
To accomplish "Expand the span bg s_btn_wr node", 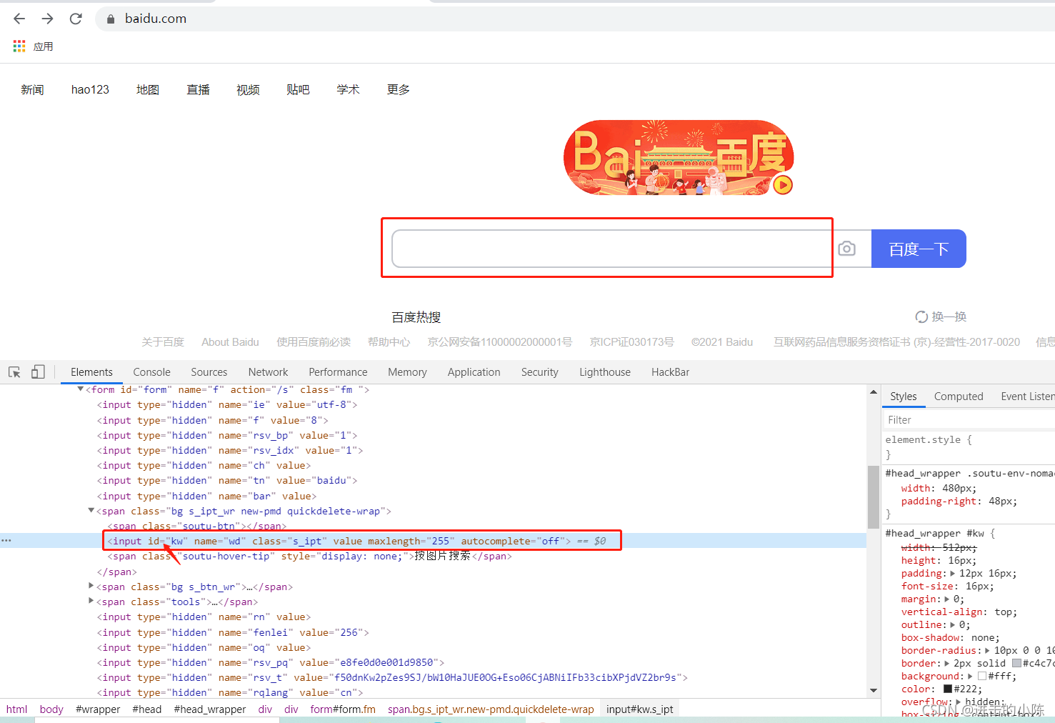I will (91, 586).
